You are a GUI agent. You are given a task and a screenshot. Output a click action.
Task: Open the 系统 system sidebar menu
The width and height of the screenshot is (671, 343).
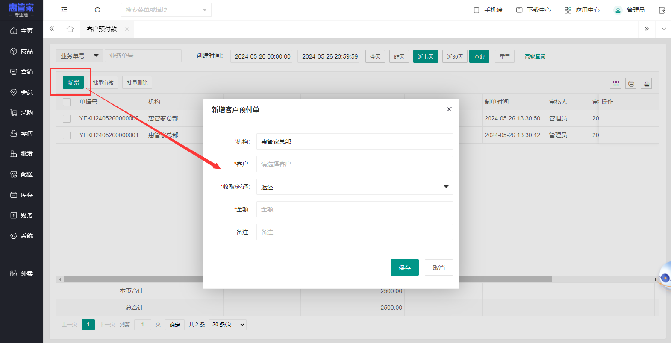coord(21,236)
